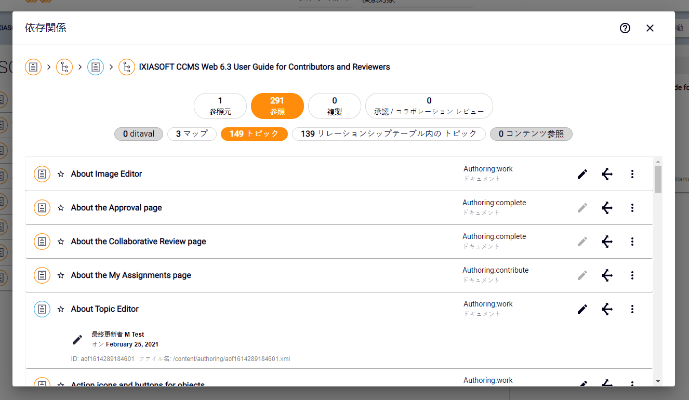Click large pencil icon beside 最終更新者 M Test
The height and width of the screenshot is (400, 689).
(77, 340)
